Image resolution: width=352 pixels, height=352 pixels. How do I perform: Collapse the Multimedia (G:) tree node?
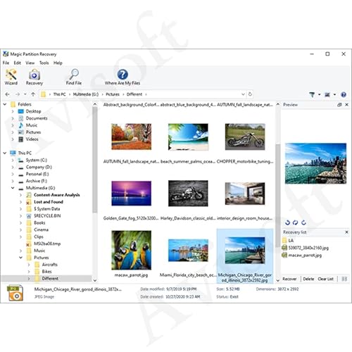[x=13, y=188]
